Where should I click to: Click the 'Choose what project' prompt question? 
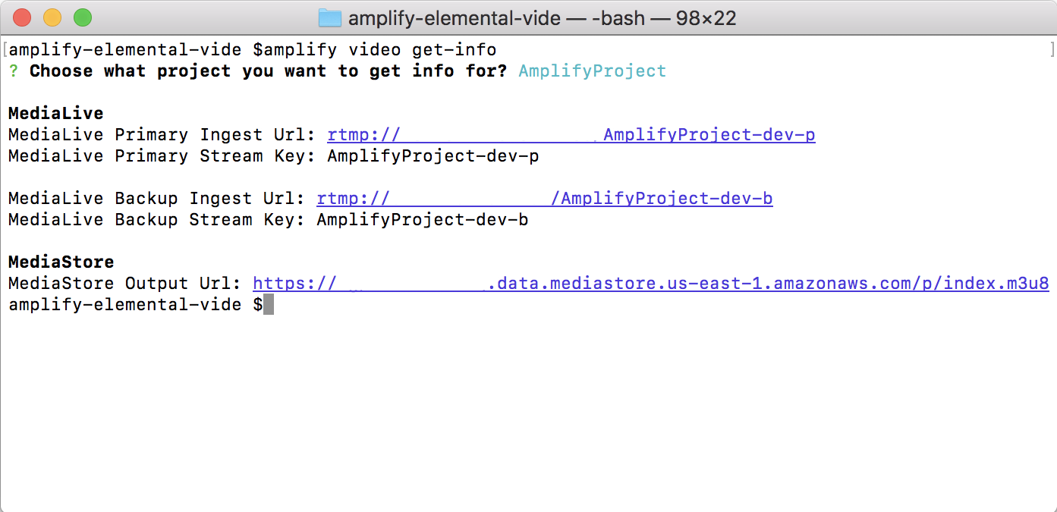[x=269, y=71]
